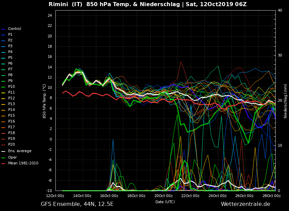289x211 pixels.
Task: Click the Wetterzentrale.de footer text
Action: point(245,204)
